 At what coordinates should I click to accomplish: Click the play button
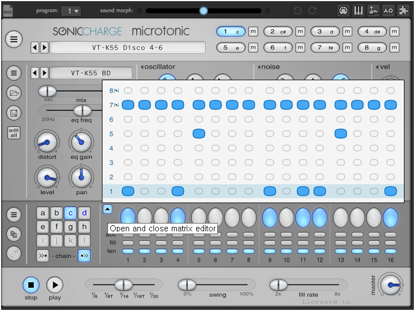pos(55,285)
